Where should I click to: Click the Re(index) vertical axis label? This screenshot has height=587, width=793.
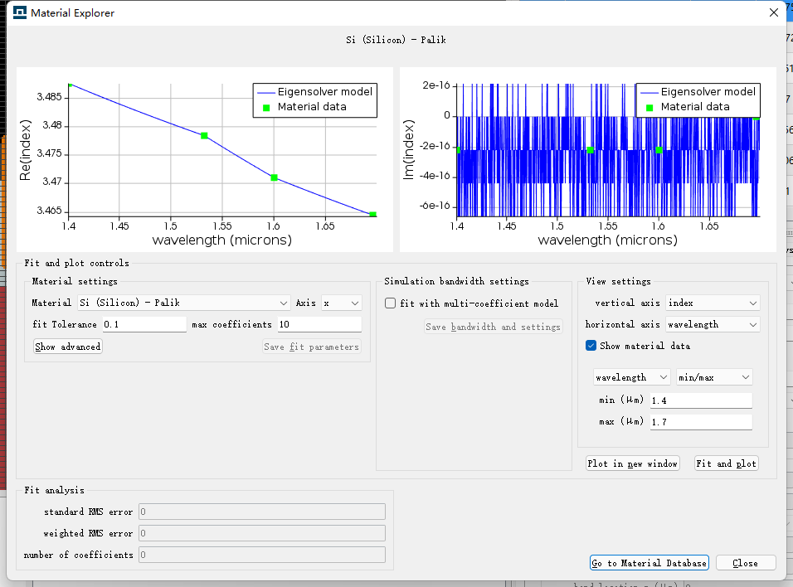[25, 150]
